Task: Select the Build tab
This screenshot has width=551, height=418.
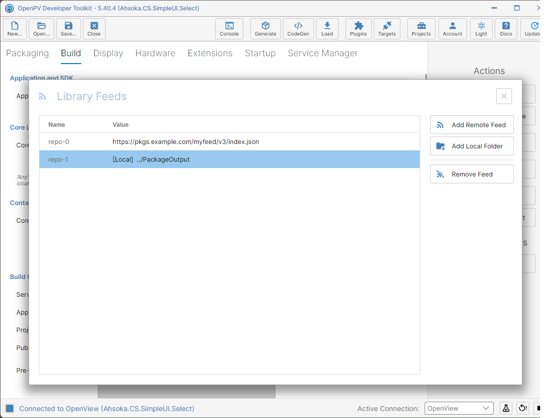Action: [x=71, y=53]
